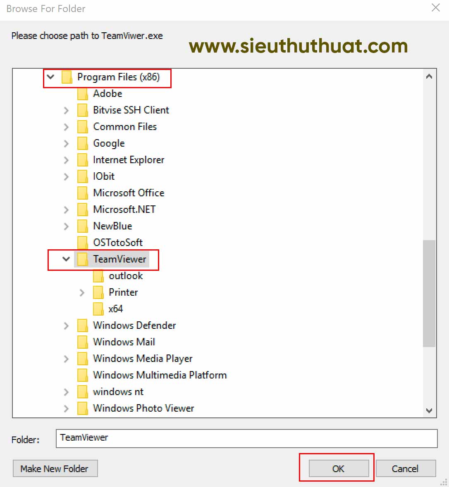Viewport: 449px width, 487px height.
Task: Select the NewBlue folder name
Action: click(112, 226)
